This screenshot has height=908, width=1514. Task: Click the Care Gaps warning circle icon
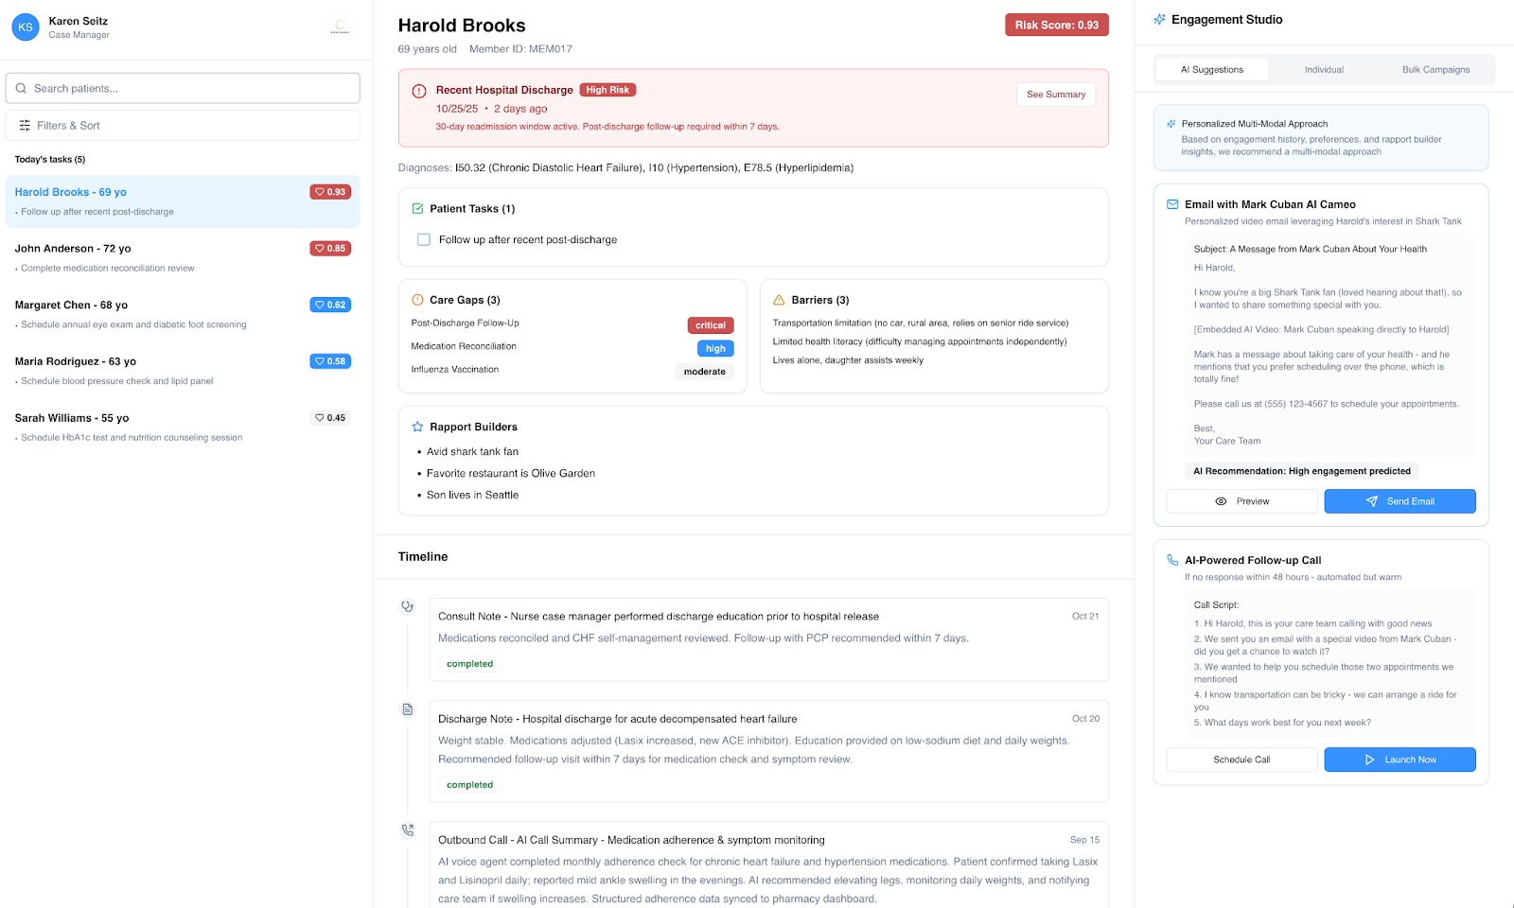click(417, 300)
